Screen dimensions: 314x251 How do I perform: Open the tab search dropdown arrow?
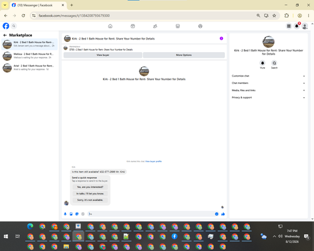click(5, 5)
